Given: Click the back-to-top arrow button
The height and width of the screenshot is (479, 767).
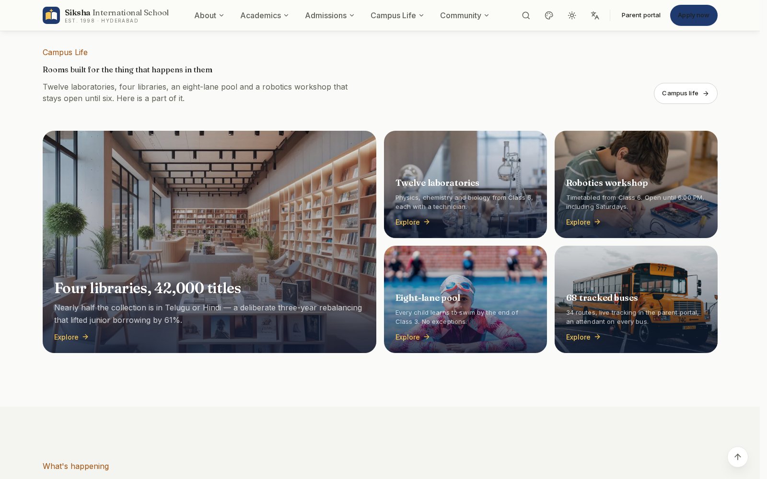Looking at the screenshot, I should coord(738,457).
